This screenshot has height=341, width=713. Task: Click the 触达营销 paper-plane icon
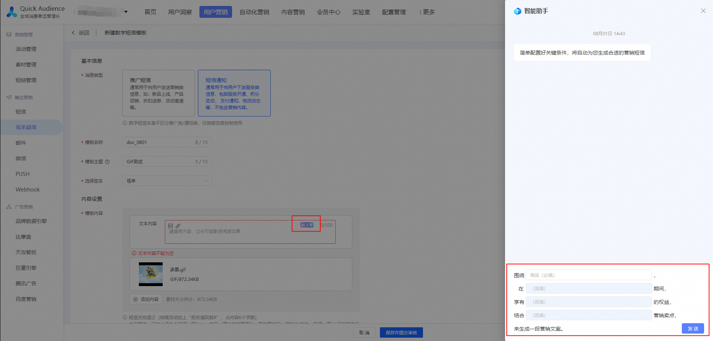coord(9,97)
